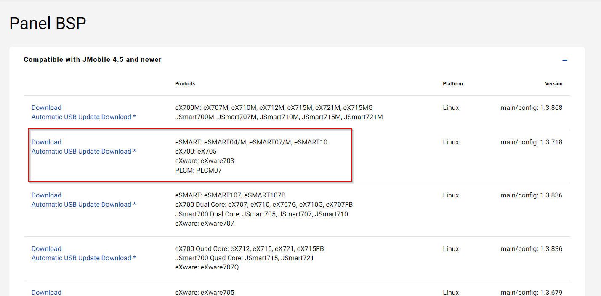Image resolution: width=601 pixels, height=296 pixels.
Task: Click the eSMART04/M, eSMART07/M product line
Action: coord(251,142)
